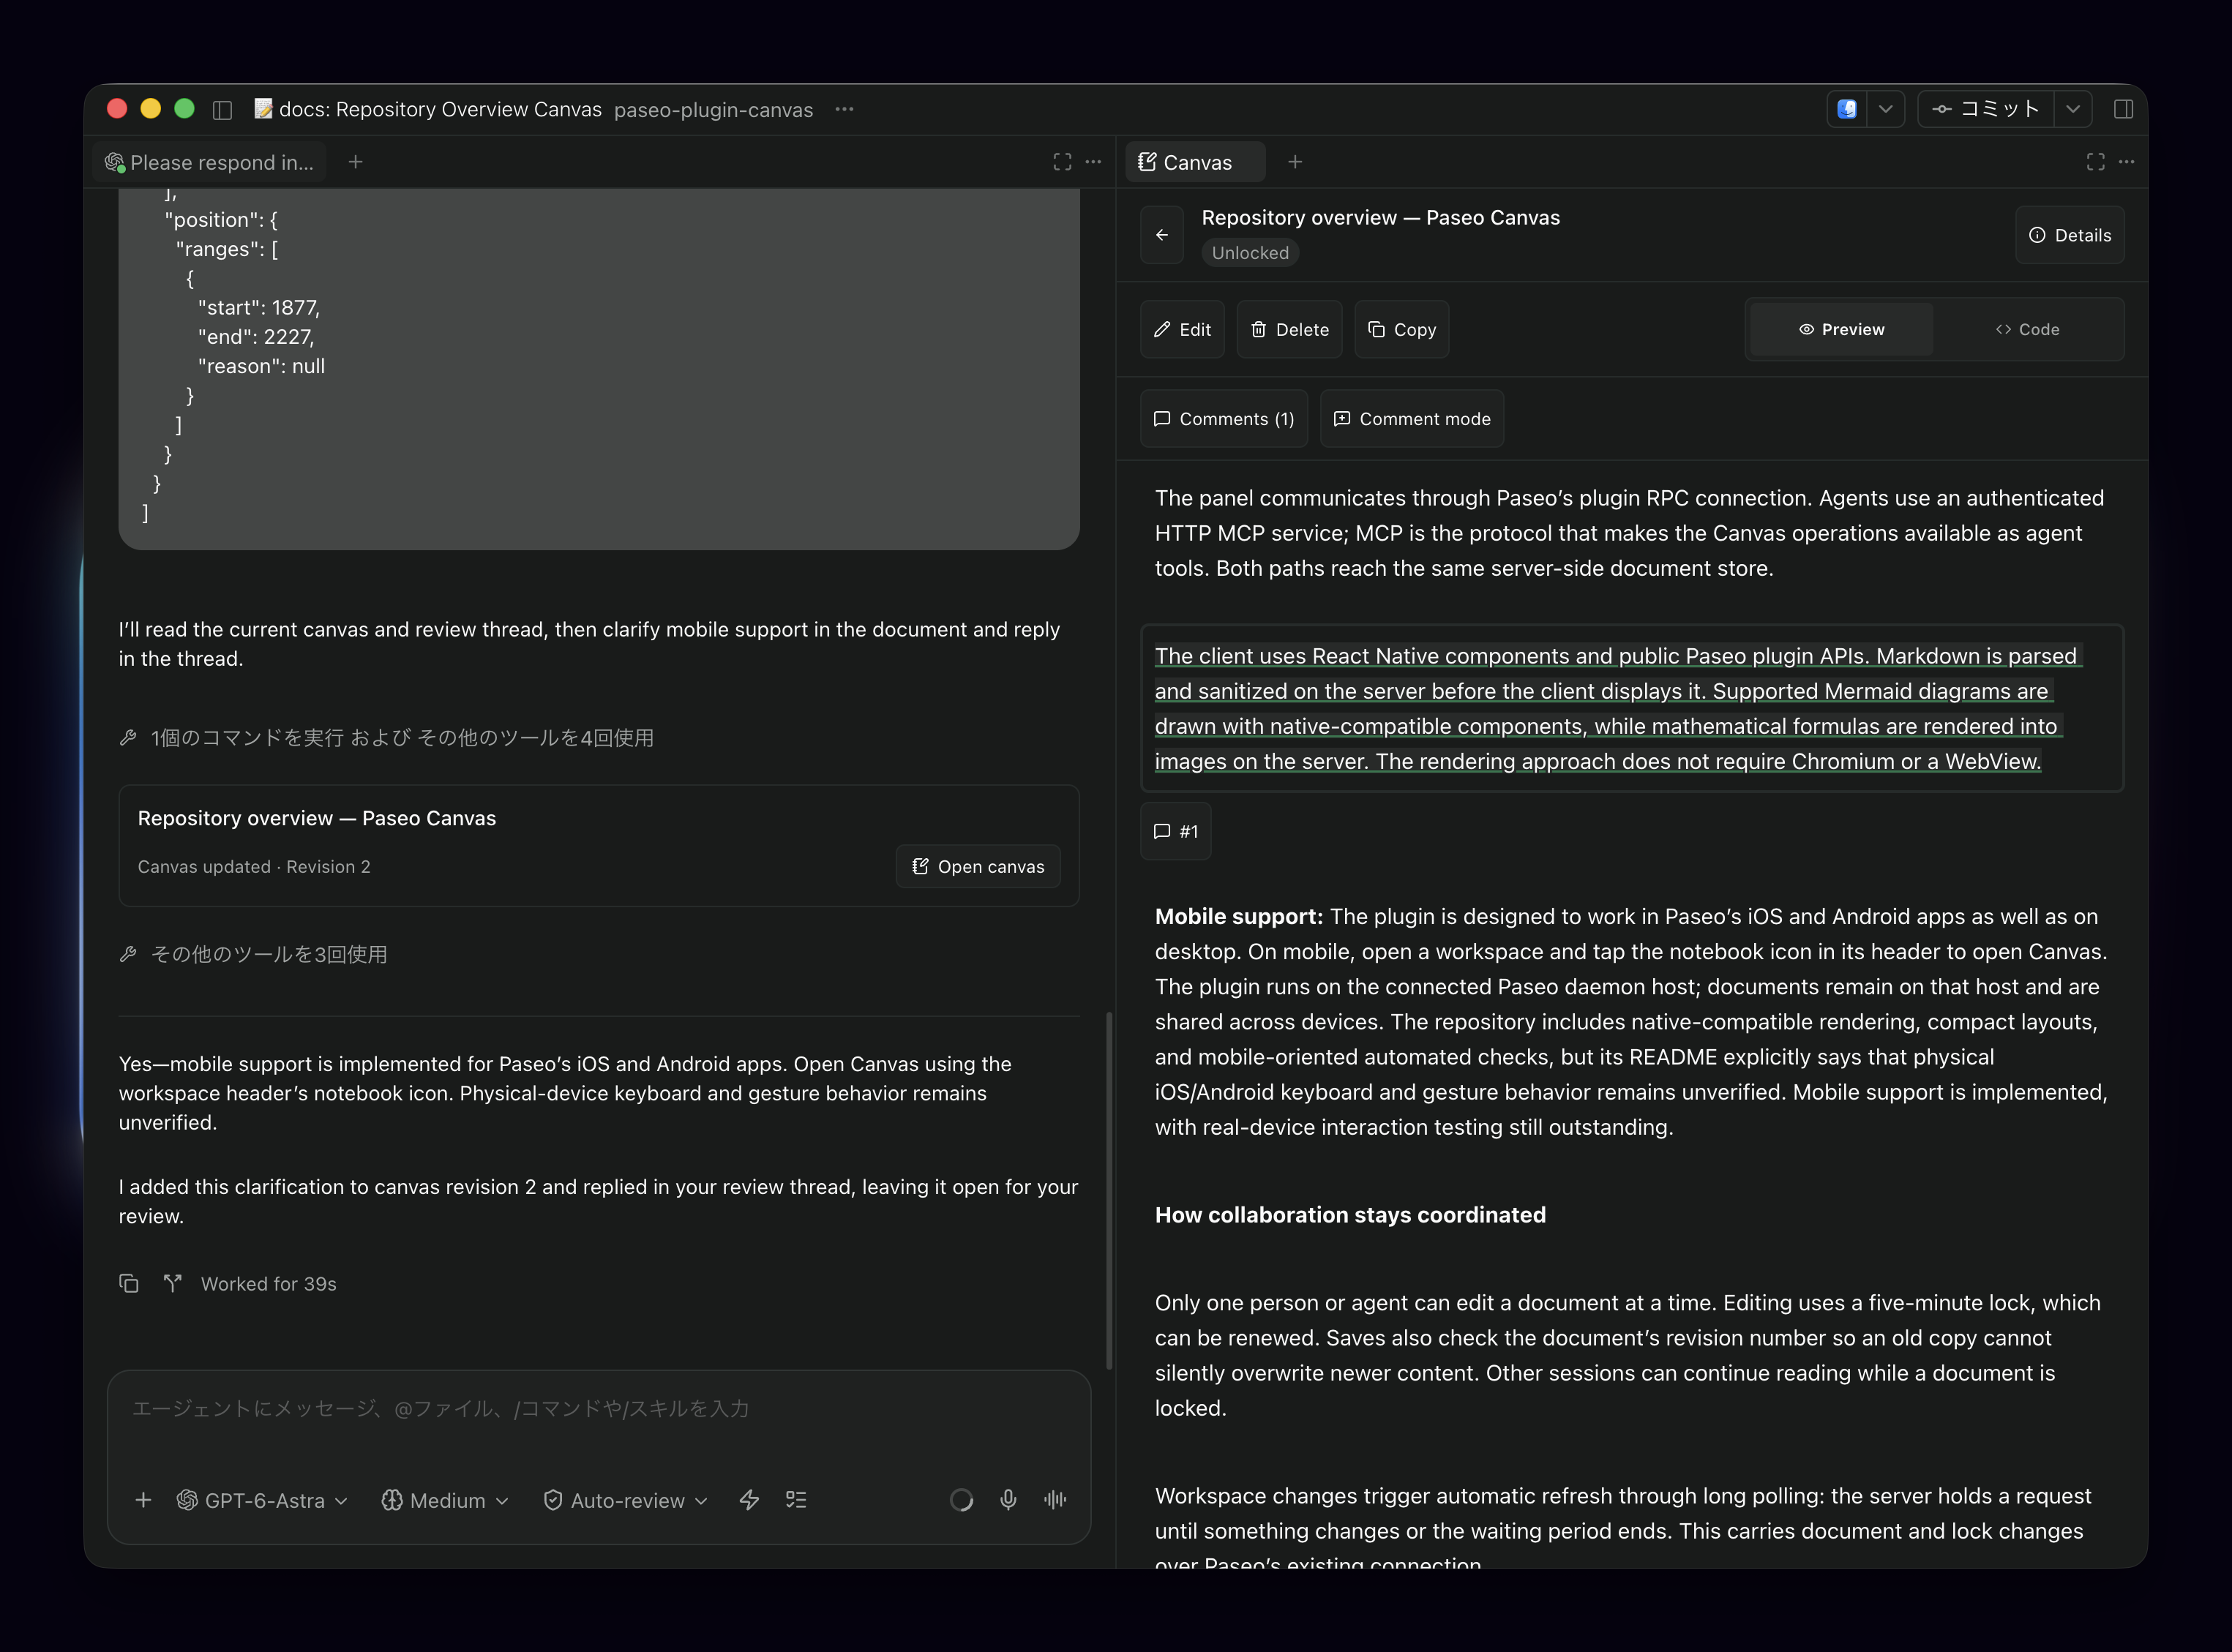Toggle Comment mode on
Image resolution: width=2232 pixels, height=1652 pixels.
1412,419
